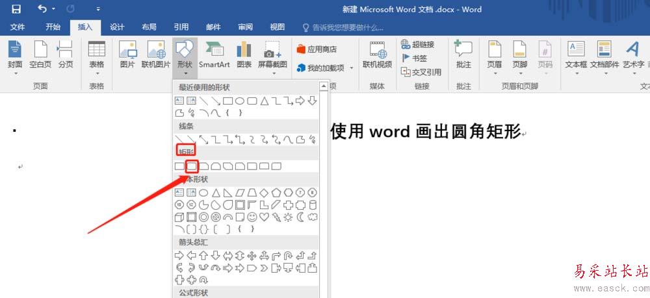Choose the circular arrow shape
This screenshot has height=298, width=650.
coord(203,280)
